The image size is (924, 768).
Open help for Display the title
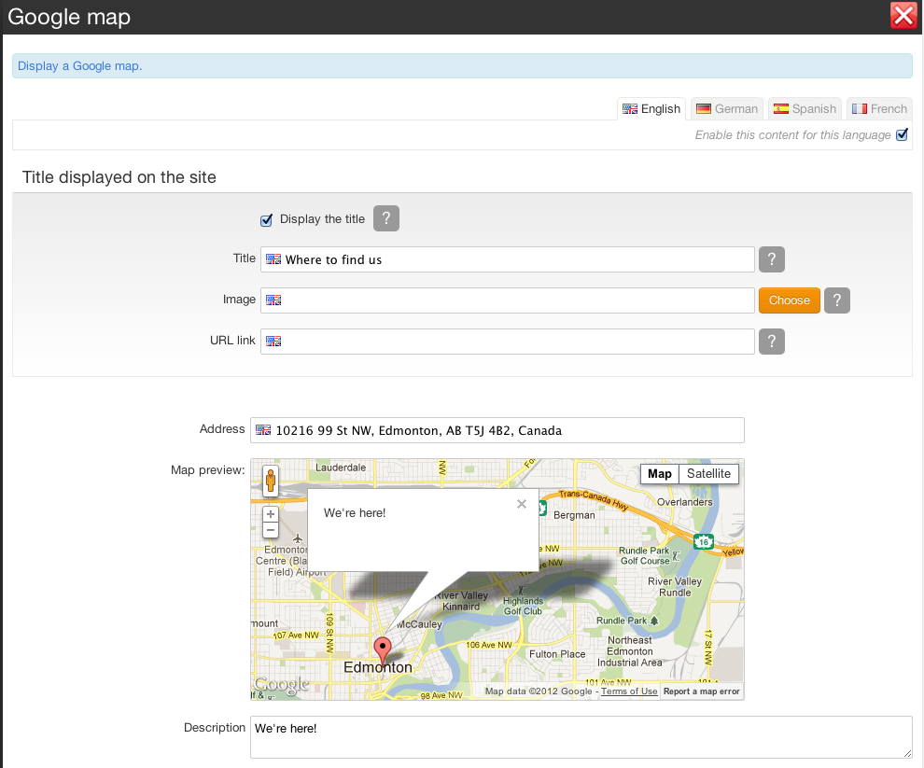coord(386,218)
